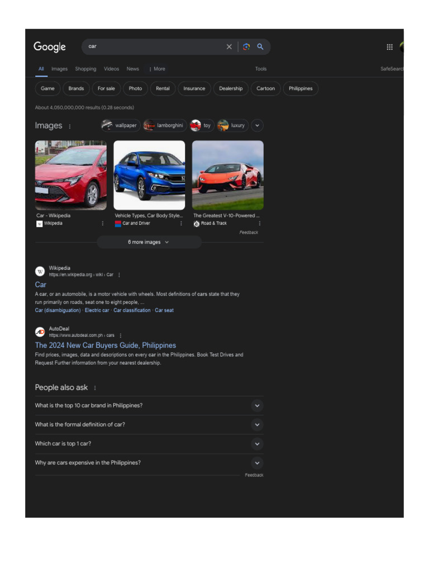Open options for Car - Wikipedia image
The height and width of the screenshot is (572, 429).
point(103,223)
